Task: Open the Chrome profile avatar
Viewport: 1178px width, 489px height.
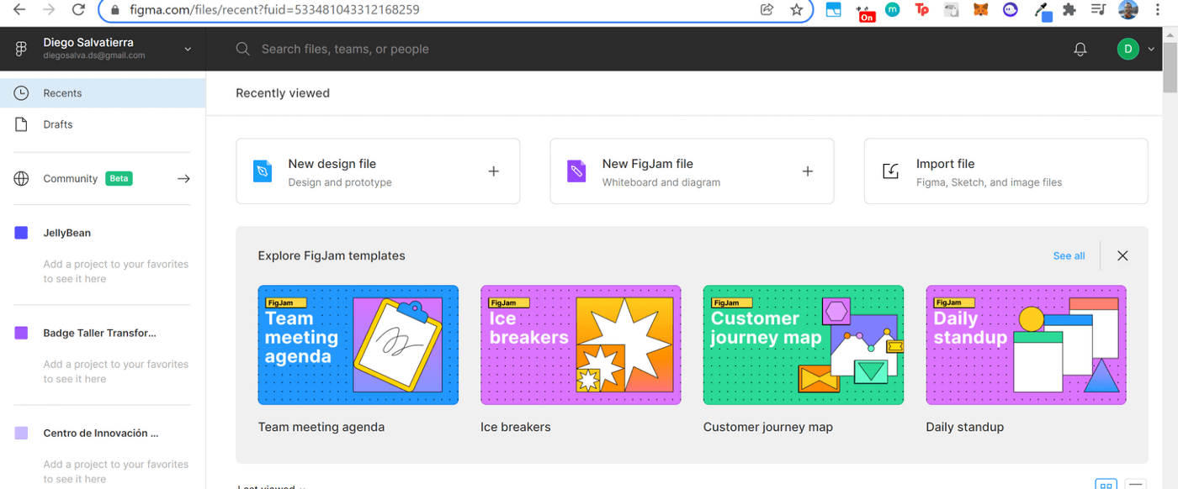Action: [1128, 10]
